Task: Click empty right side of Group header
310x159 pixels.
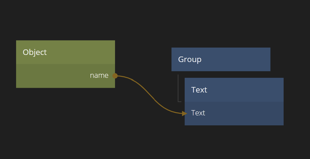Action: point(245,59)
